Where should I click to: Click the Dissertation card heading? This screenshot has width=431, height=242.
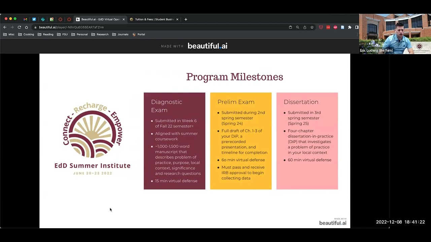coord(301,102)
